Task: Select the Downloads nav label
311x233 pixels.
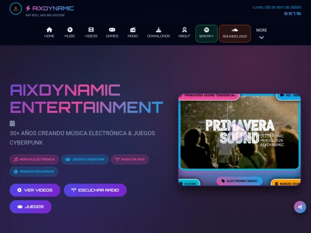Action: [x=158, y=36]
